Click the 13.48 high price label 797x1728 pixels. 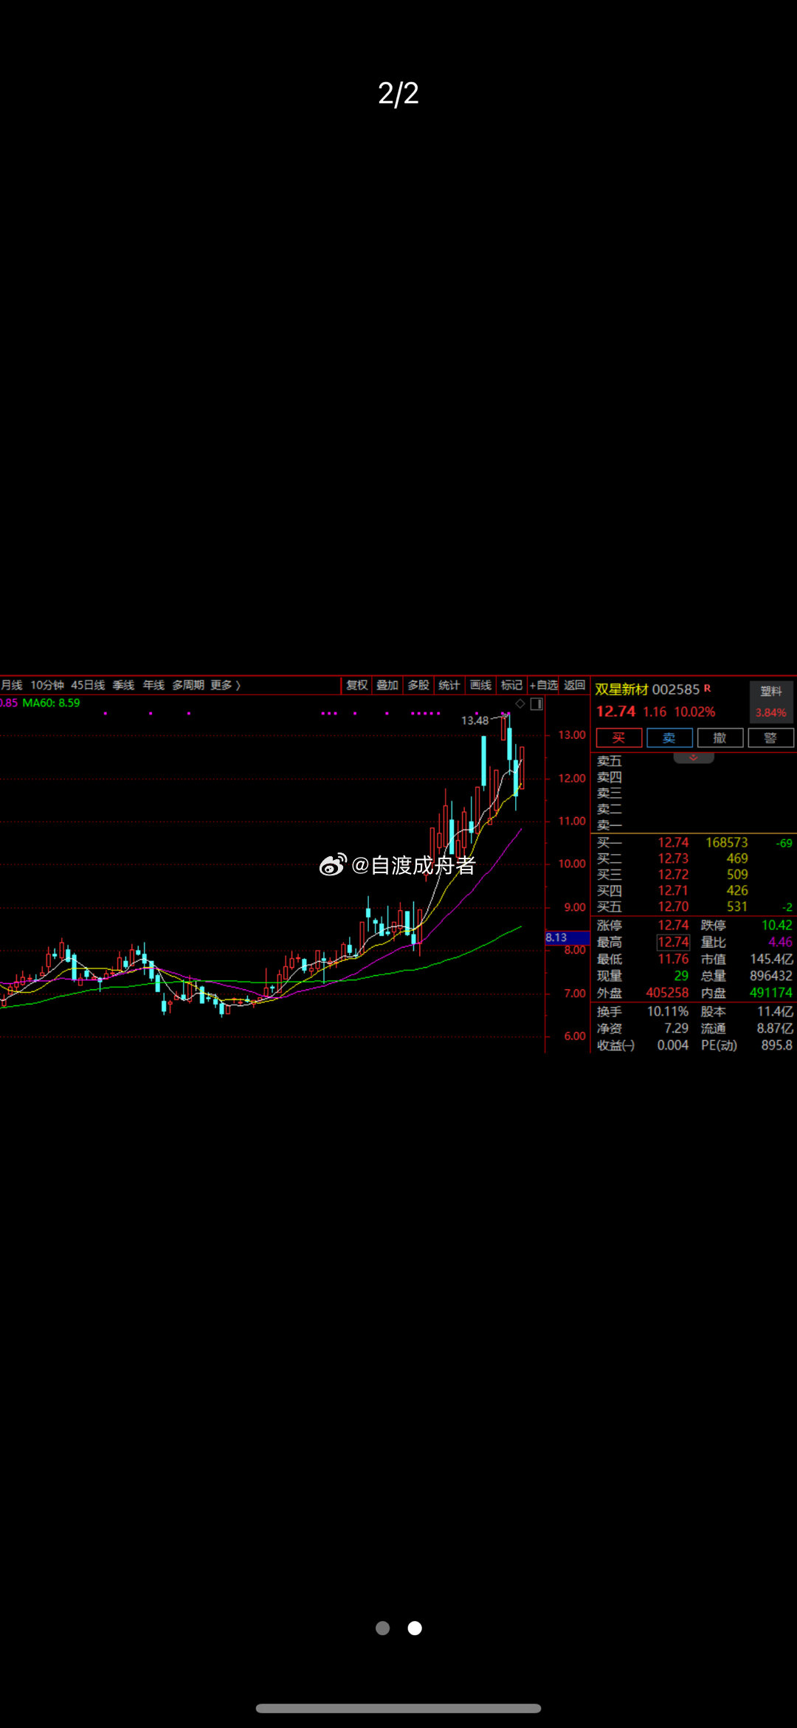point(475,720)
